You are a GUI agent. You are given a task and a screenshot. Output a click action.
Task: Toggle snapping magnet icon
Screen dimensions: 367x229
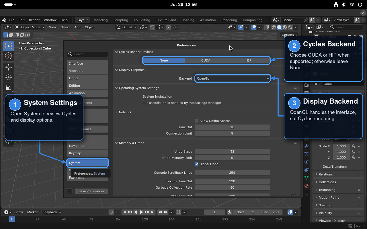pyautogui.click(x=152, y=27)
